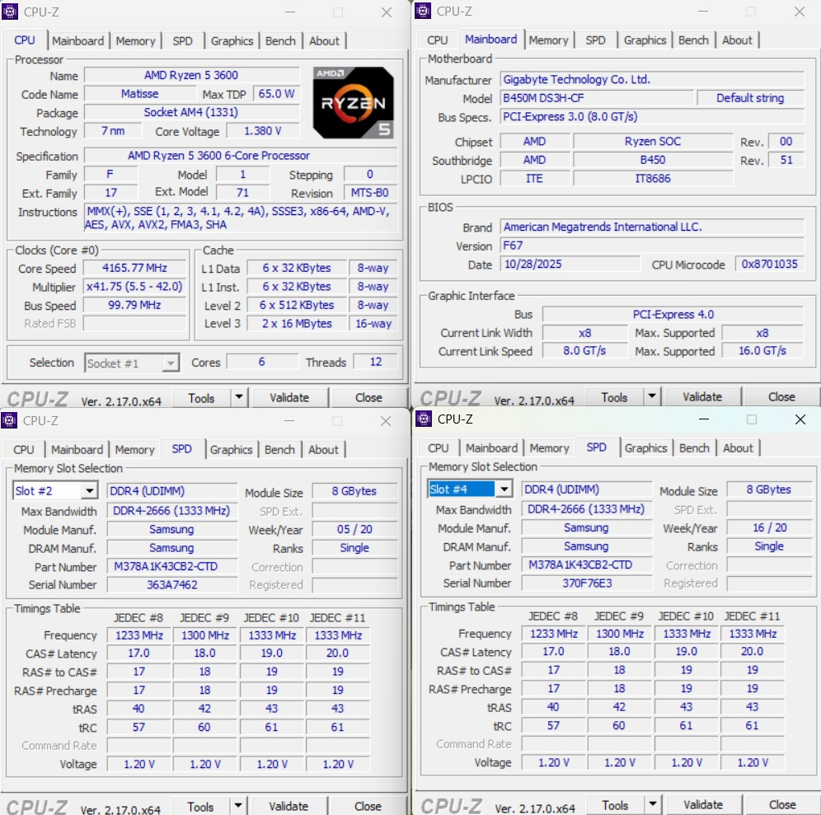Open Memory tab in the Mainboard window

(x=548, y=40)
